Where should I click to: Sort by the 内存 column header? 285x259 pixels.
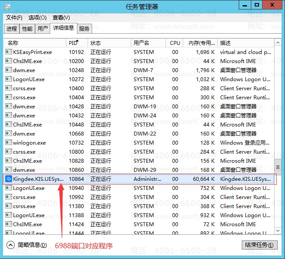click(x=199, y=43)
